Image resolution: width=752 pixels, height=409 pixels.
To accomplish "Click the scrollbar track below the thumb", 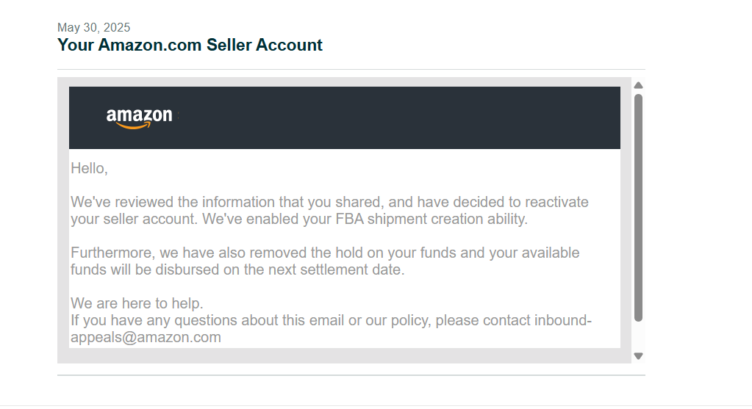I will coord(638,336).
